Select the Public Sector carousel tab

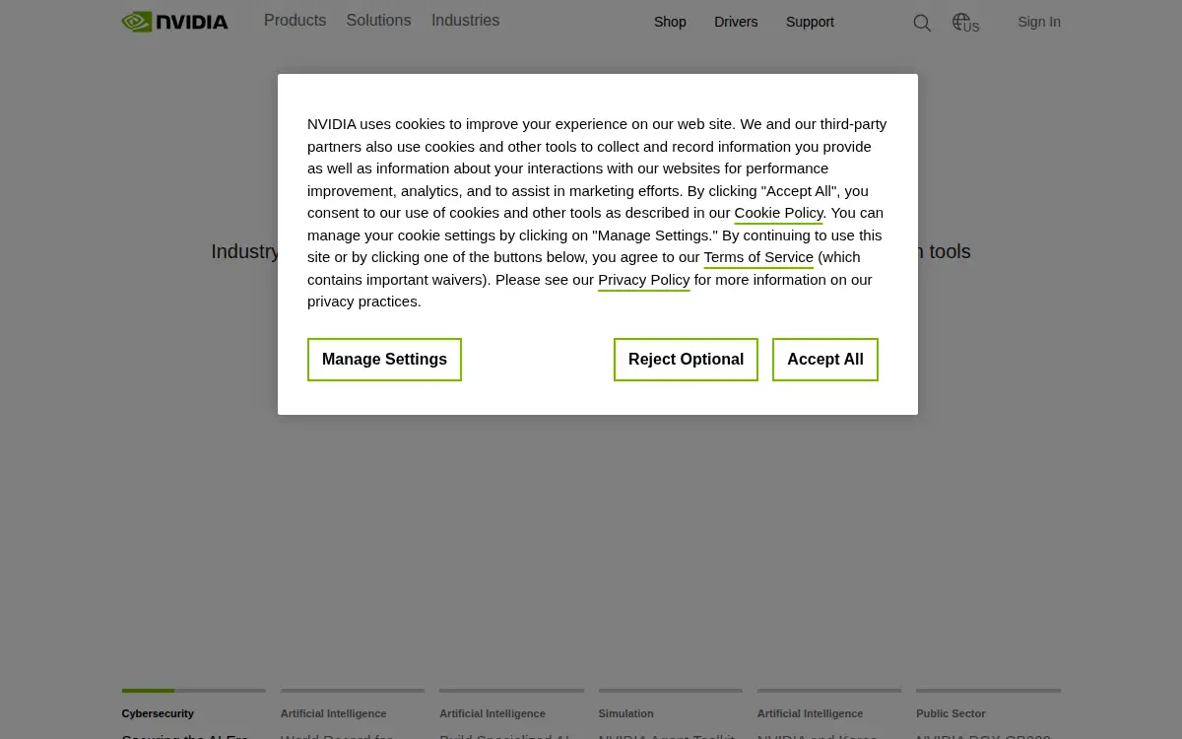pyautogui.click(x=988, y=713)
